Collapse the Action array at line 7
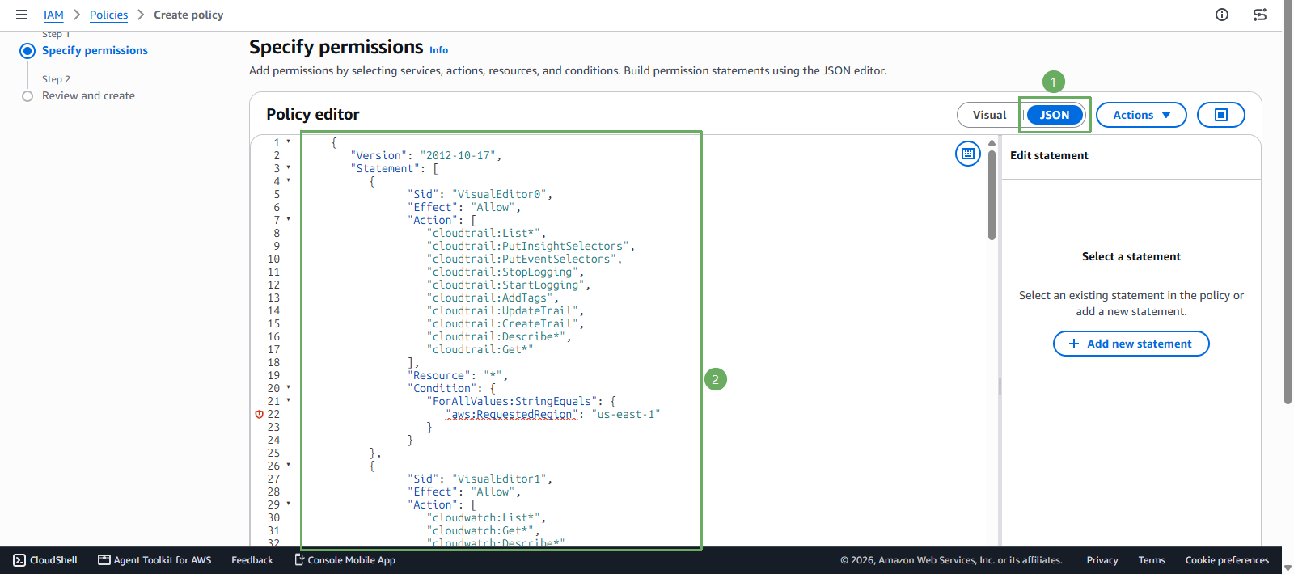Screen dimensions: 1294x574 pyautogui.click(x=289, y=220)
